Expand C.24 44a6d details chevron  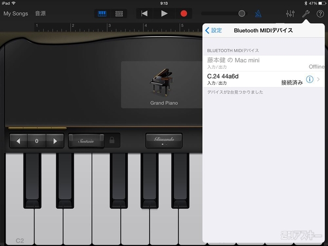pyautogui.click(x=318, y=79)
